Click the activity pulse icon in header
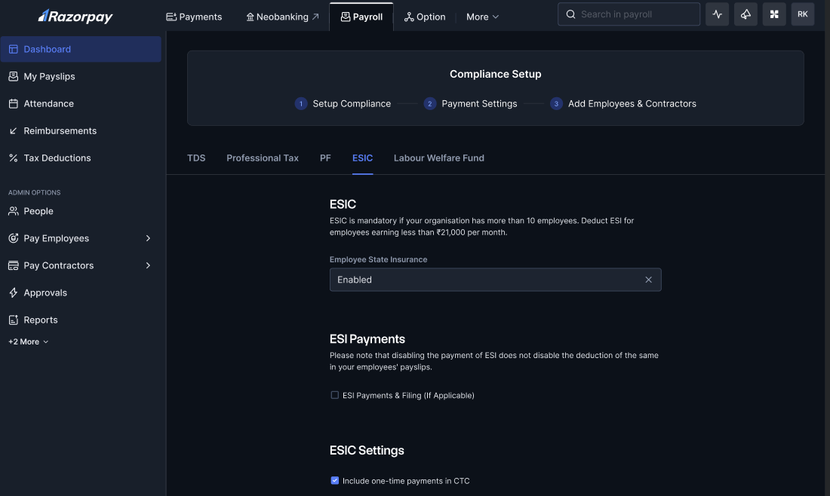The width and height of the screenshot is (830, 496). pos(717,14)
